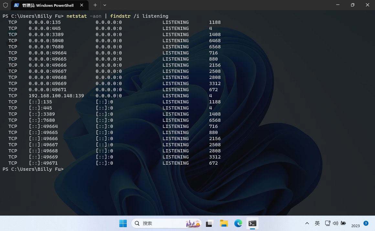Viewport: 375px width, 231px height.
Task: Open network settings from the tray
Action: [328, 223]
